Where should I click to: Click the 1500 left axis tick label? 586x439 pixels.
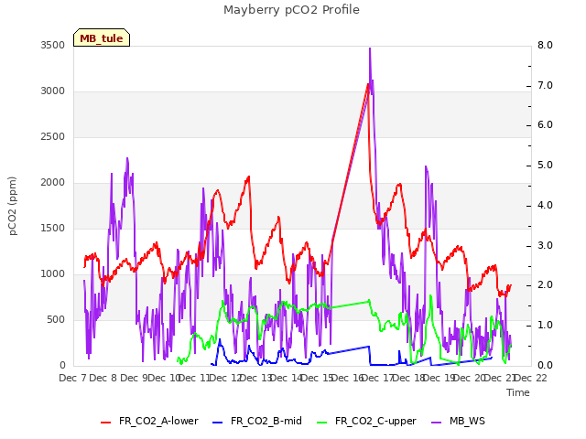53,228
